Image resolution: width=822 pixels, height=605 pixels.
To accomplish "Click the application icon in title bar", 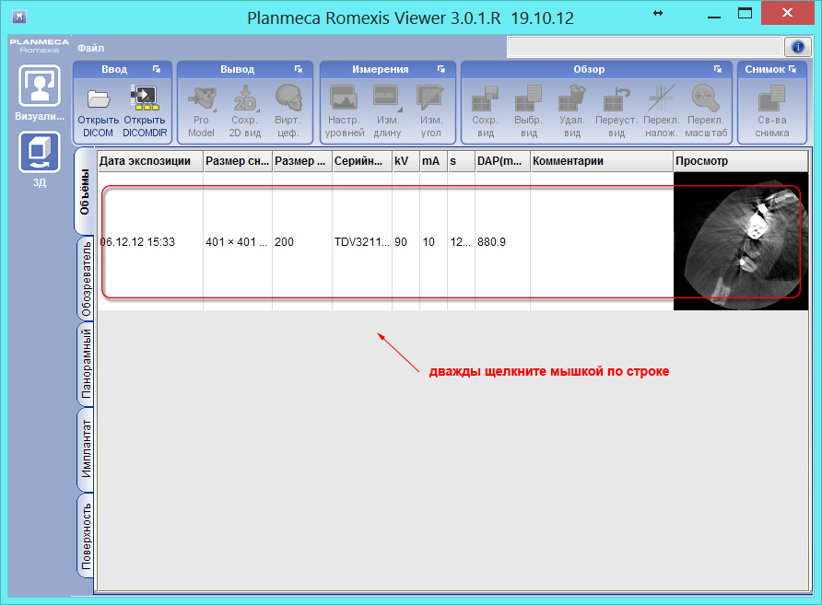I will 19,17.
